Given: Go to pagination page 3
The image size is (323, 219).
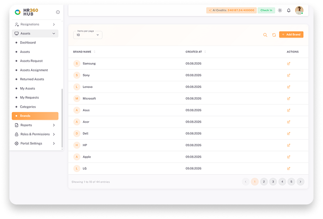Looking at the screenshot, I should (273, 182).
